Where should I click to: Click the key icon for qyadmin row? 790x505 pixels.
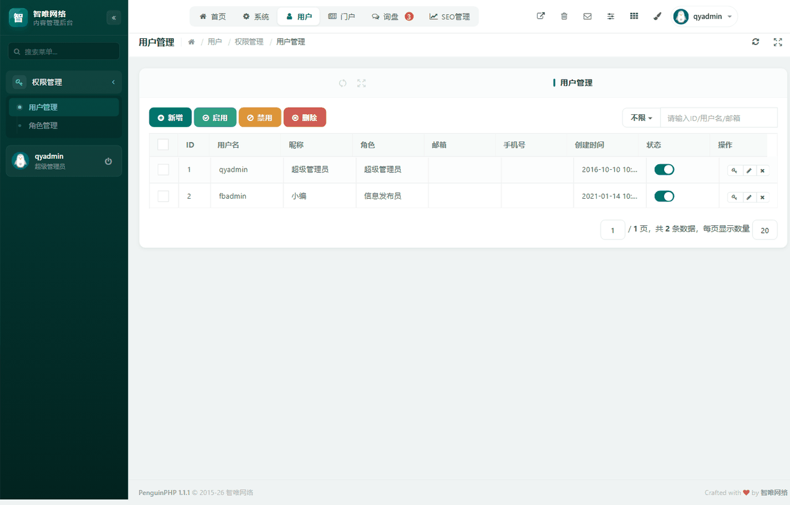point(734,170)
